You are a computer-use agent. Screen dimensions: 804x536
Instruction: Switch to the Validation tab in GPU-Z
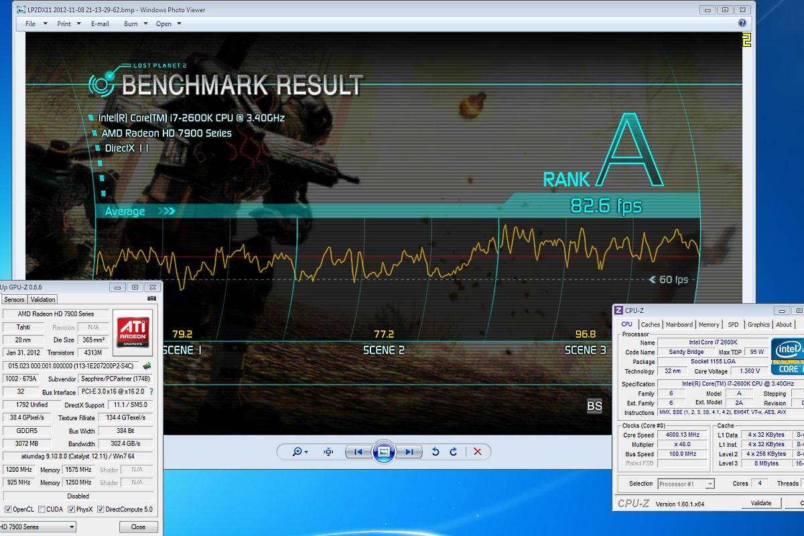[x=43, y=299]
